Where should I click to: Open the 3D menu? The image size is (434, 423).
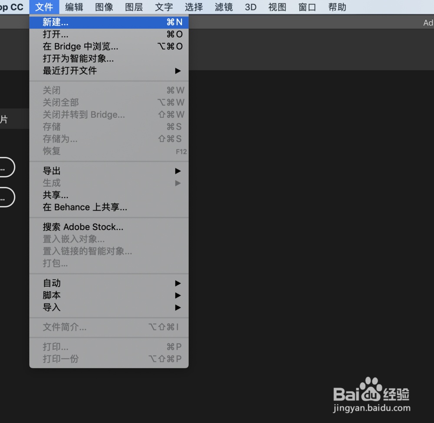pos(250,7)
